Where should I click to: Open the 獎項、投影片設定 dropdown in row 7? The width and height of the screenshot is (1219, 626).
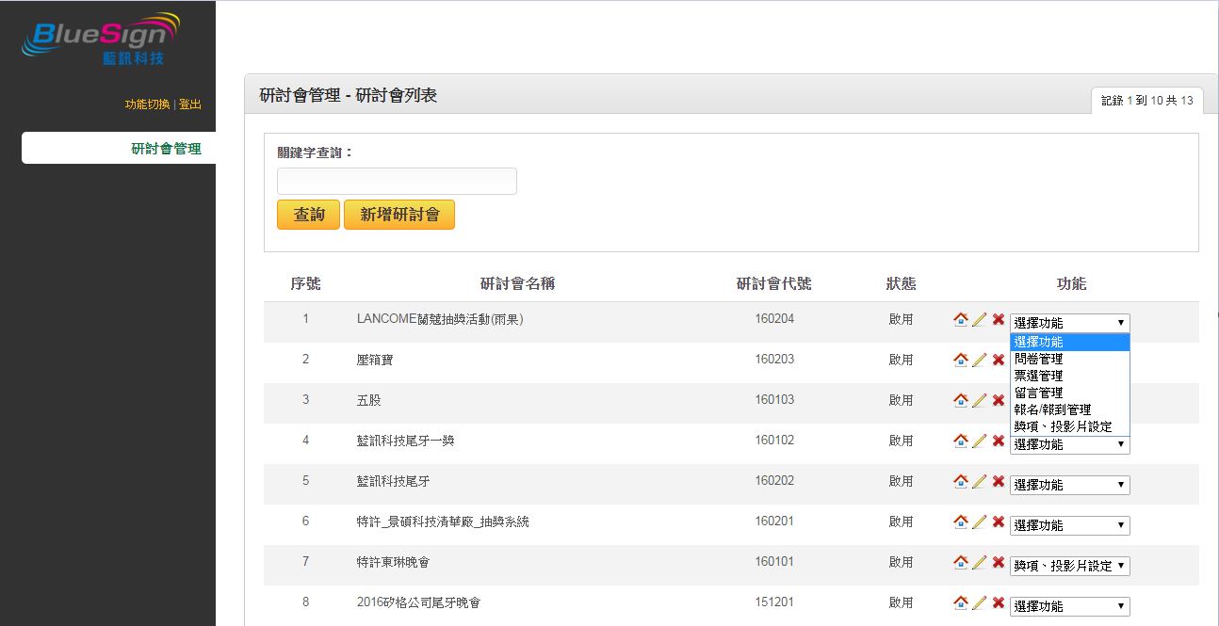click(x=1070, y=566)
